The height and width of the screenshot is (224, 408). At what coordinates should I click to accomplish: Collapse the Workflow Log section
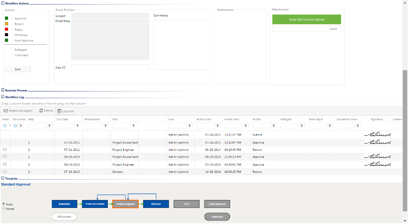click(x=3, y=97)
